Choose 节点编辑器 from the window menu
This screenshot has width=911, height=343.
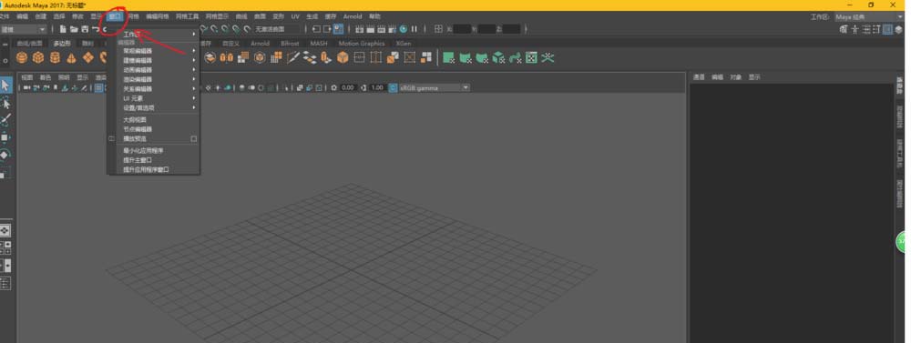(138, 129)
